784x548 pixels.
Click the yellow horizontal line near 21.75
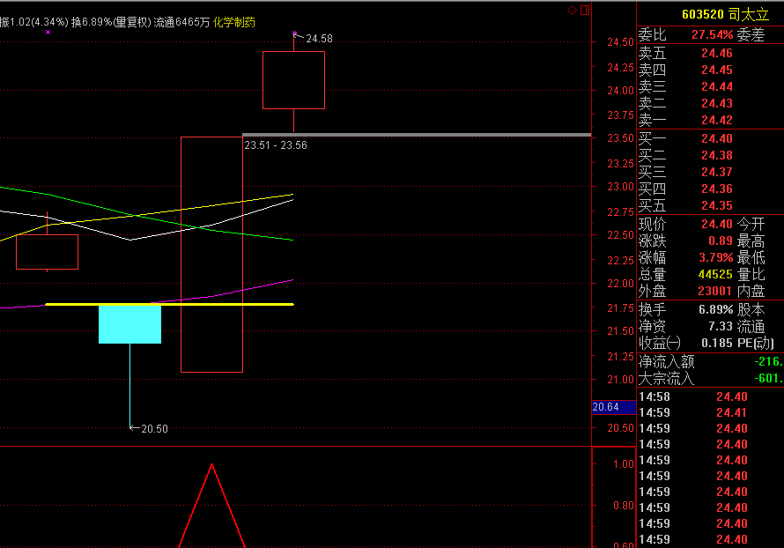pos(169,304)
